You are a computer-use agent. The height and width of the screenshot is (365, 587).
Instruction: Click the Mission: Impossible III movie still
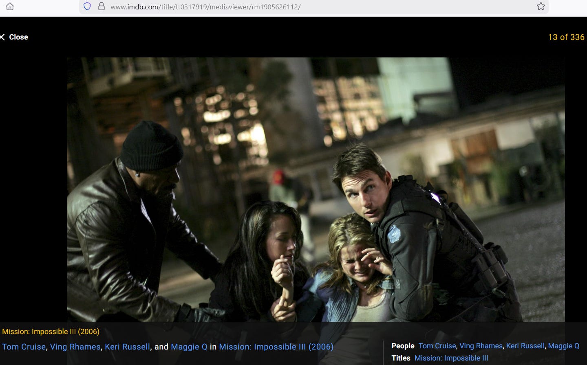coord(316,189)
